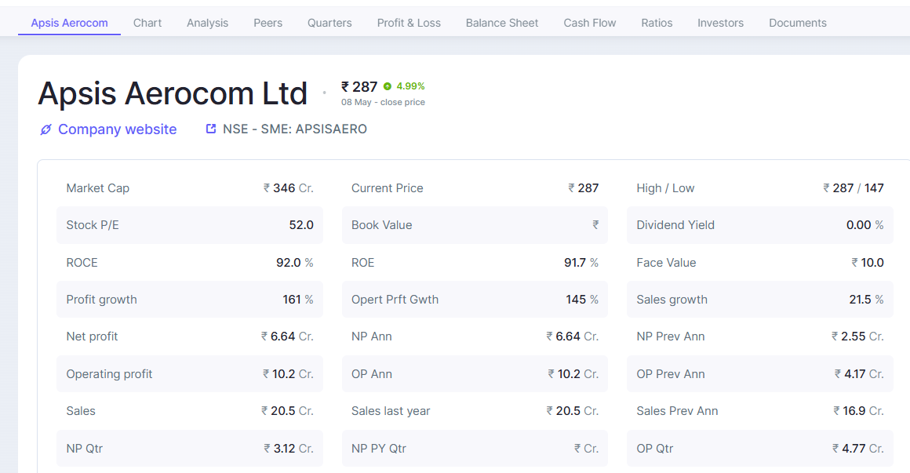Viewport: 910px width, 473px height.
Task: Click the NP Qtr row
Action: click(190, 448)
